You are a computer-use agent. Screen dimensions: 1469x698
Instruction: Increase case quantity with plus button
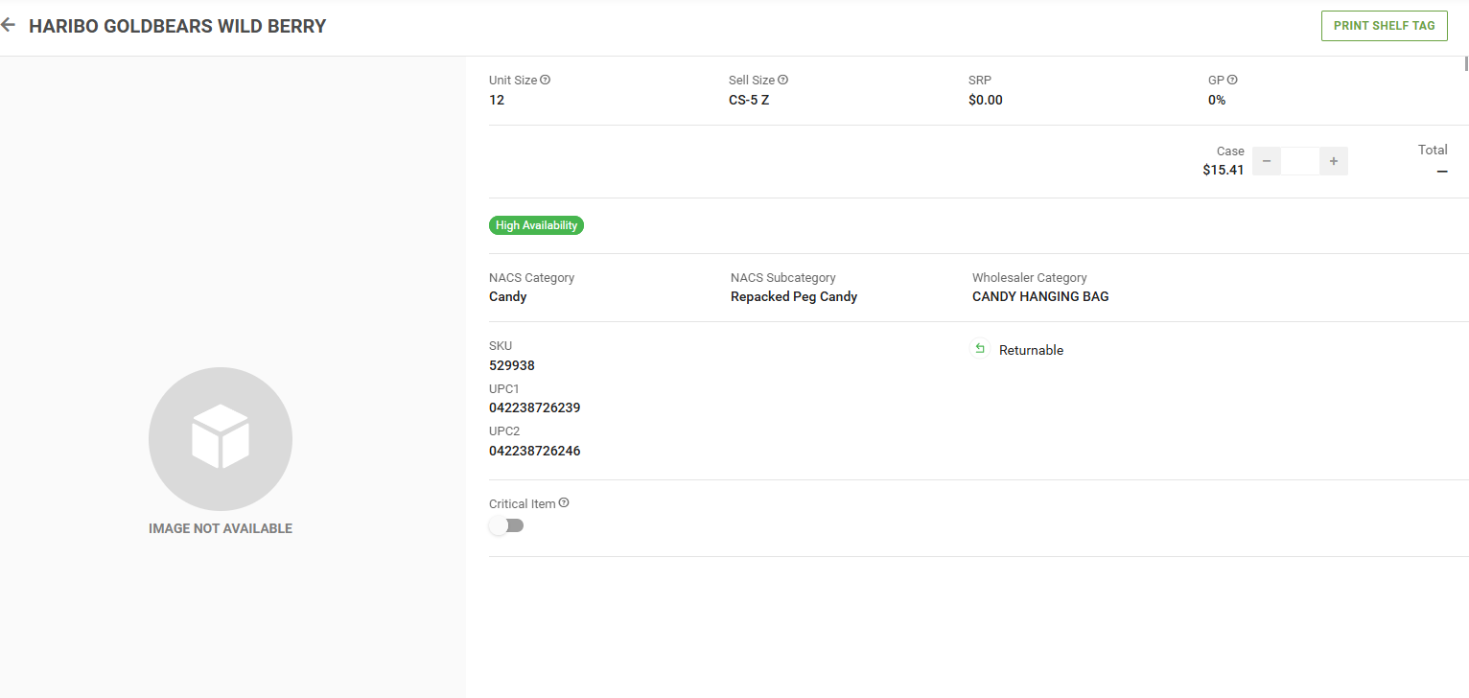point(1333,161)
